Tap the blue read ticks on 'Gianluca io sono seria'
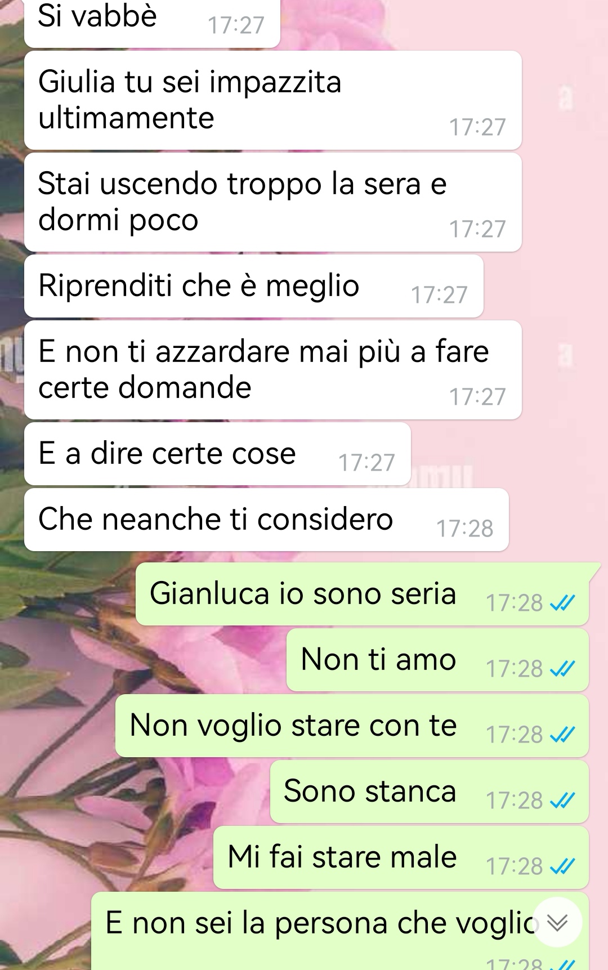This screenshot has width=608, height=970. 562,604
